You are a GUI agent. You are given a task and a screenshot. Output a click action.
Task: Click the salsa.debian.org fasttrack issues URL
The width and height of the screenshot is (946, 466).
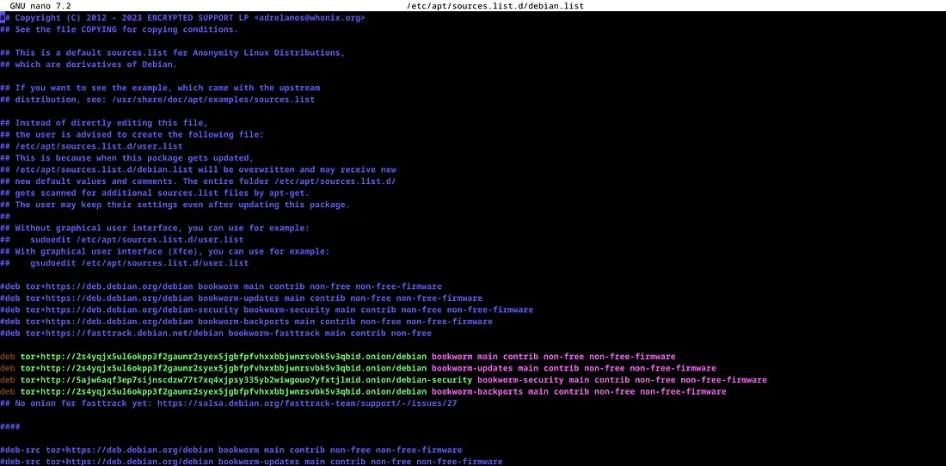tap(307, 403)
